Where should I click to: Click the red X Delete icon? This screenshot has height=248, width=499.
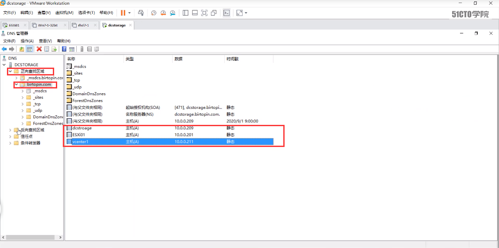coord(39,49)
